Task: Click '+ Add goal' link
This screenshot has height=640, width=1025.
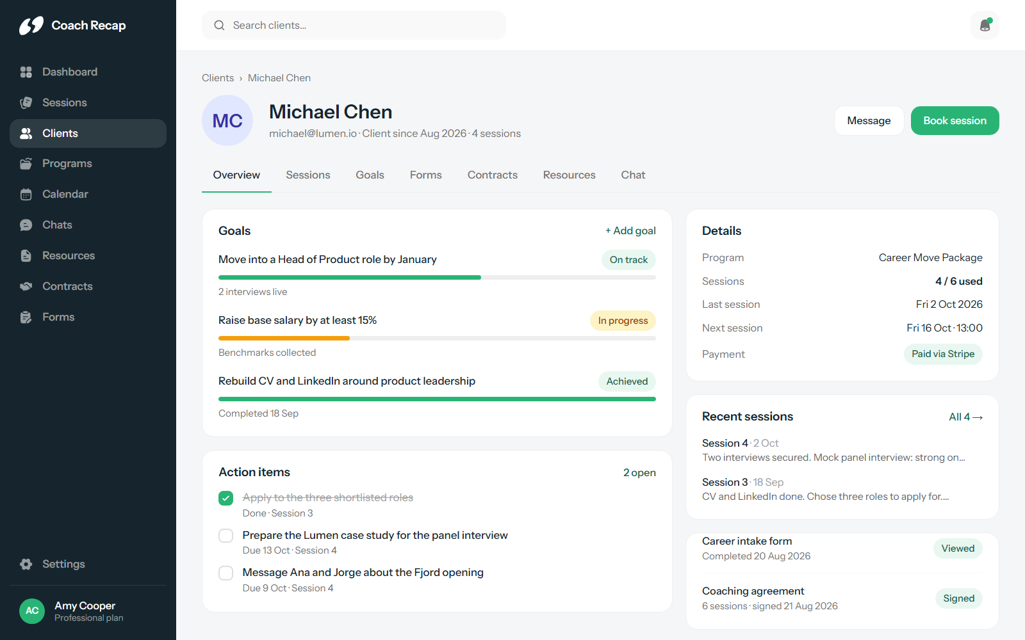Action: 630,231
